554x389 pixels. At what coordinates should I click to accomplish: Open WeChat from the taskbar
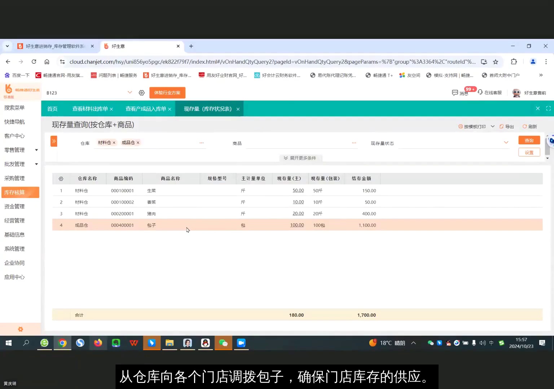(223, 343)
